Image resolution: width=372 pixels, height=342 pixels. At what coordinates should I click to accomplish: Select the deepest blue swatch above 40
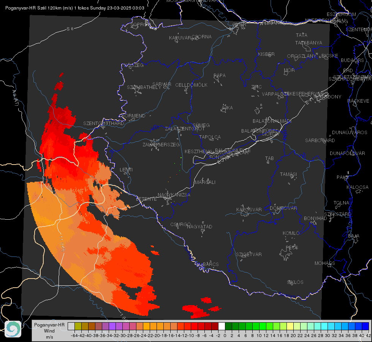(365, 326)
